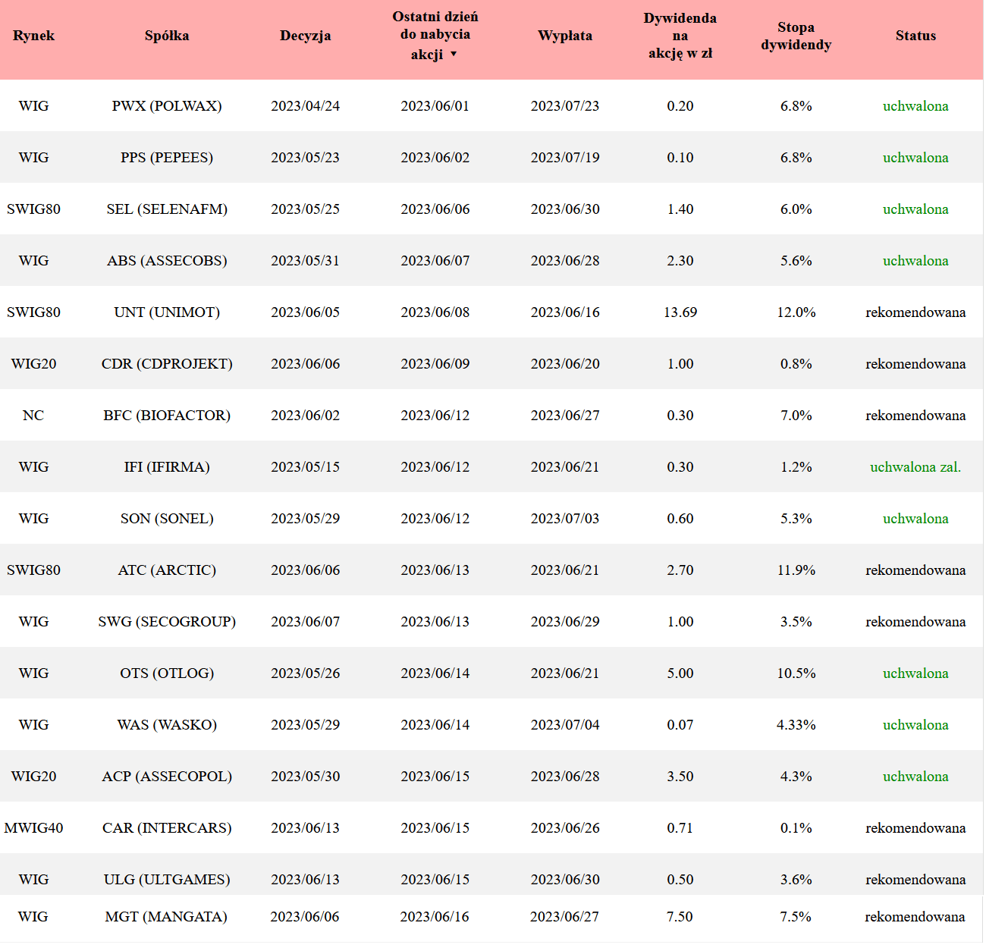This screenshot has height=948, width=986.
Task: Open ACP (ASSECOPOL) company row
Action: pos(167,777)
